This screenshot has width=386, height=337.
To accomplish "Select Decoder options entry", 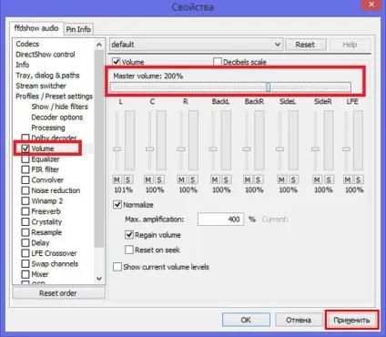I will tap(57, 117).
